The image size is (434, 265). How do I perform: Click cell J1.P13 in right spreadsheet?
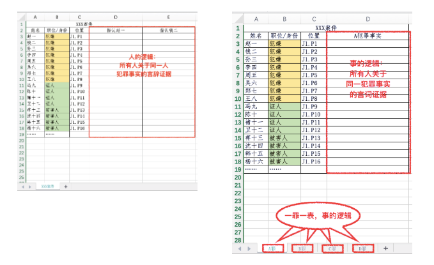314,138
